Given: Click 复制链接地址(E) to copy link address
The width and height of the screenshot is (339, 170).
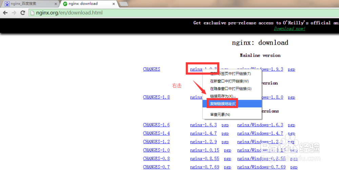Looking at the screenshot, I should [232, 104].
